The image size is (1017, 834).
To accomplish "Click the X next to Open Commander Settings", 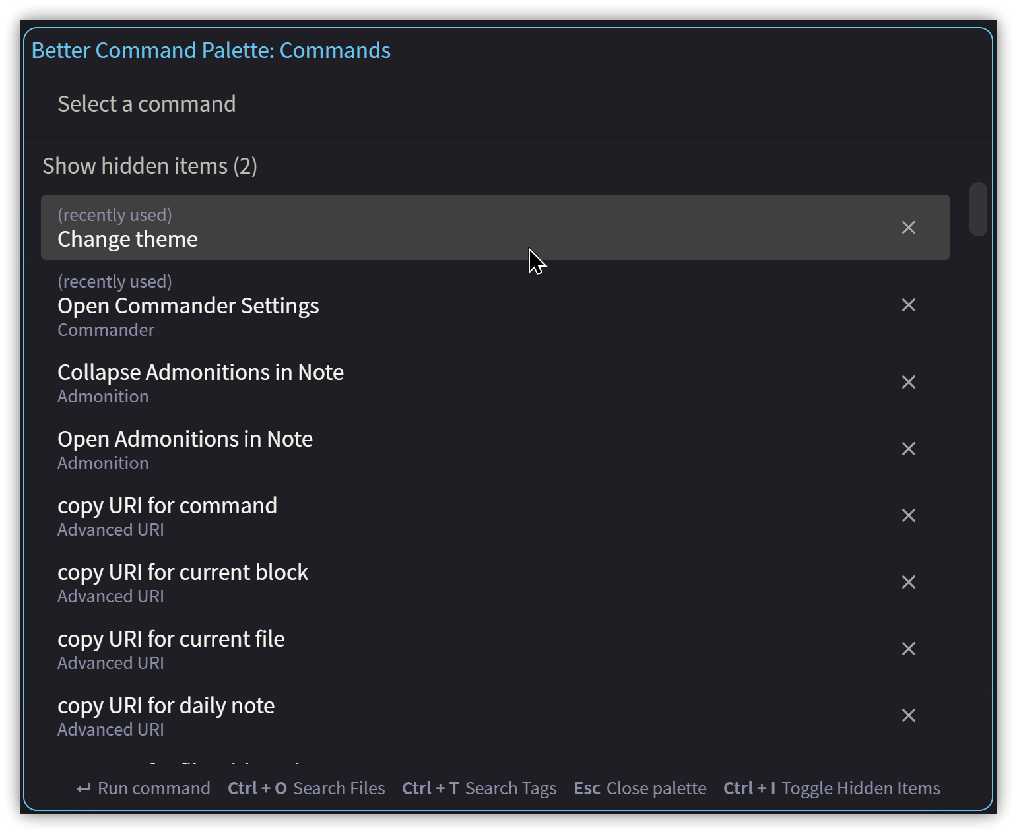I will (909, 305).
